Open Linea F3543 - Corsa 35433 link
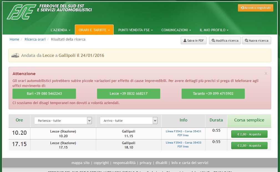Viewport: 280px width, 172px height. pos(184,143)
